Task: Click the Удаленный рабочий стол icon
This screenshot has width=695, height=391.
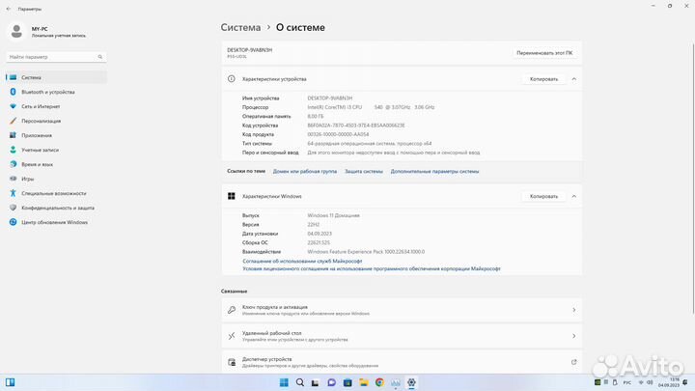Action: [232, 336]
